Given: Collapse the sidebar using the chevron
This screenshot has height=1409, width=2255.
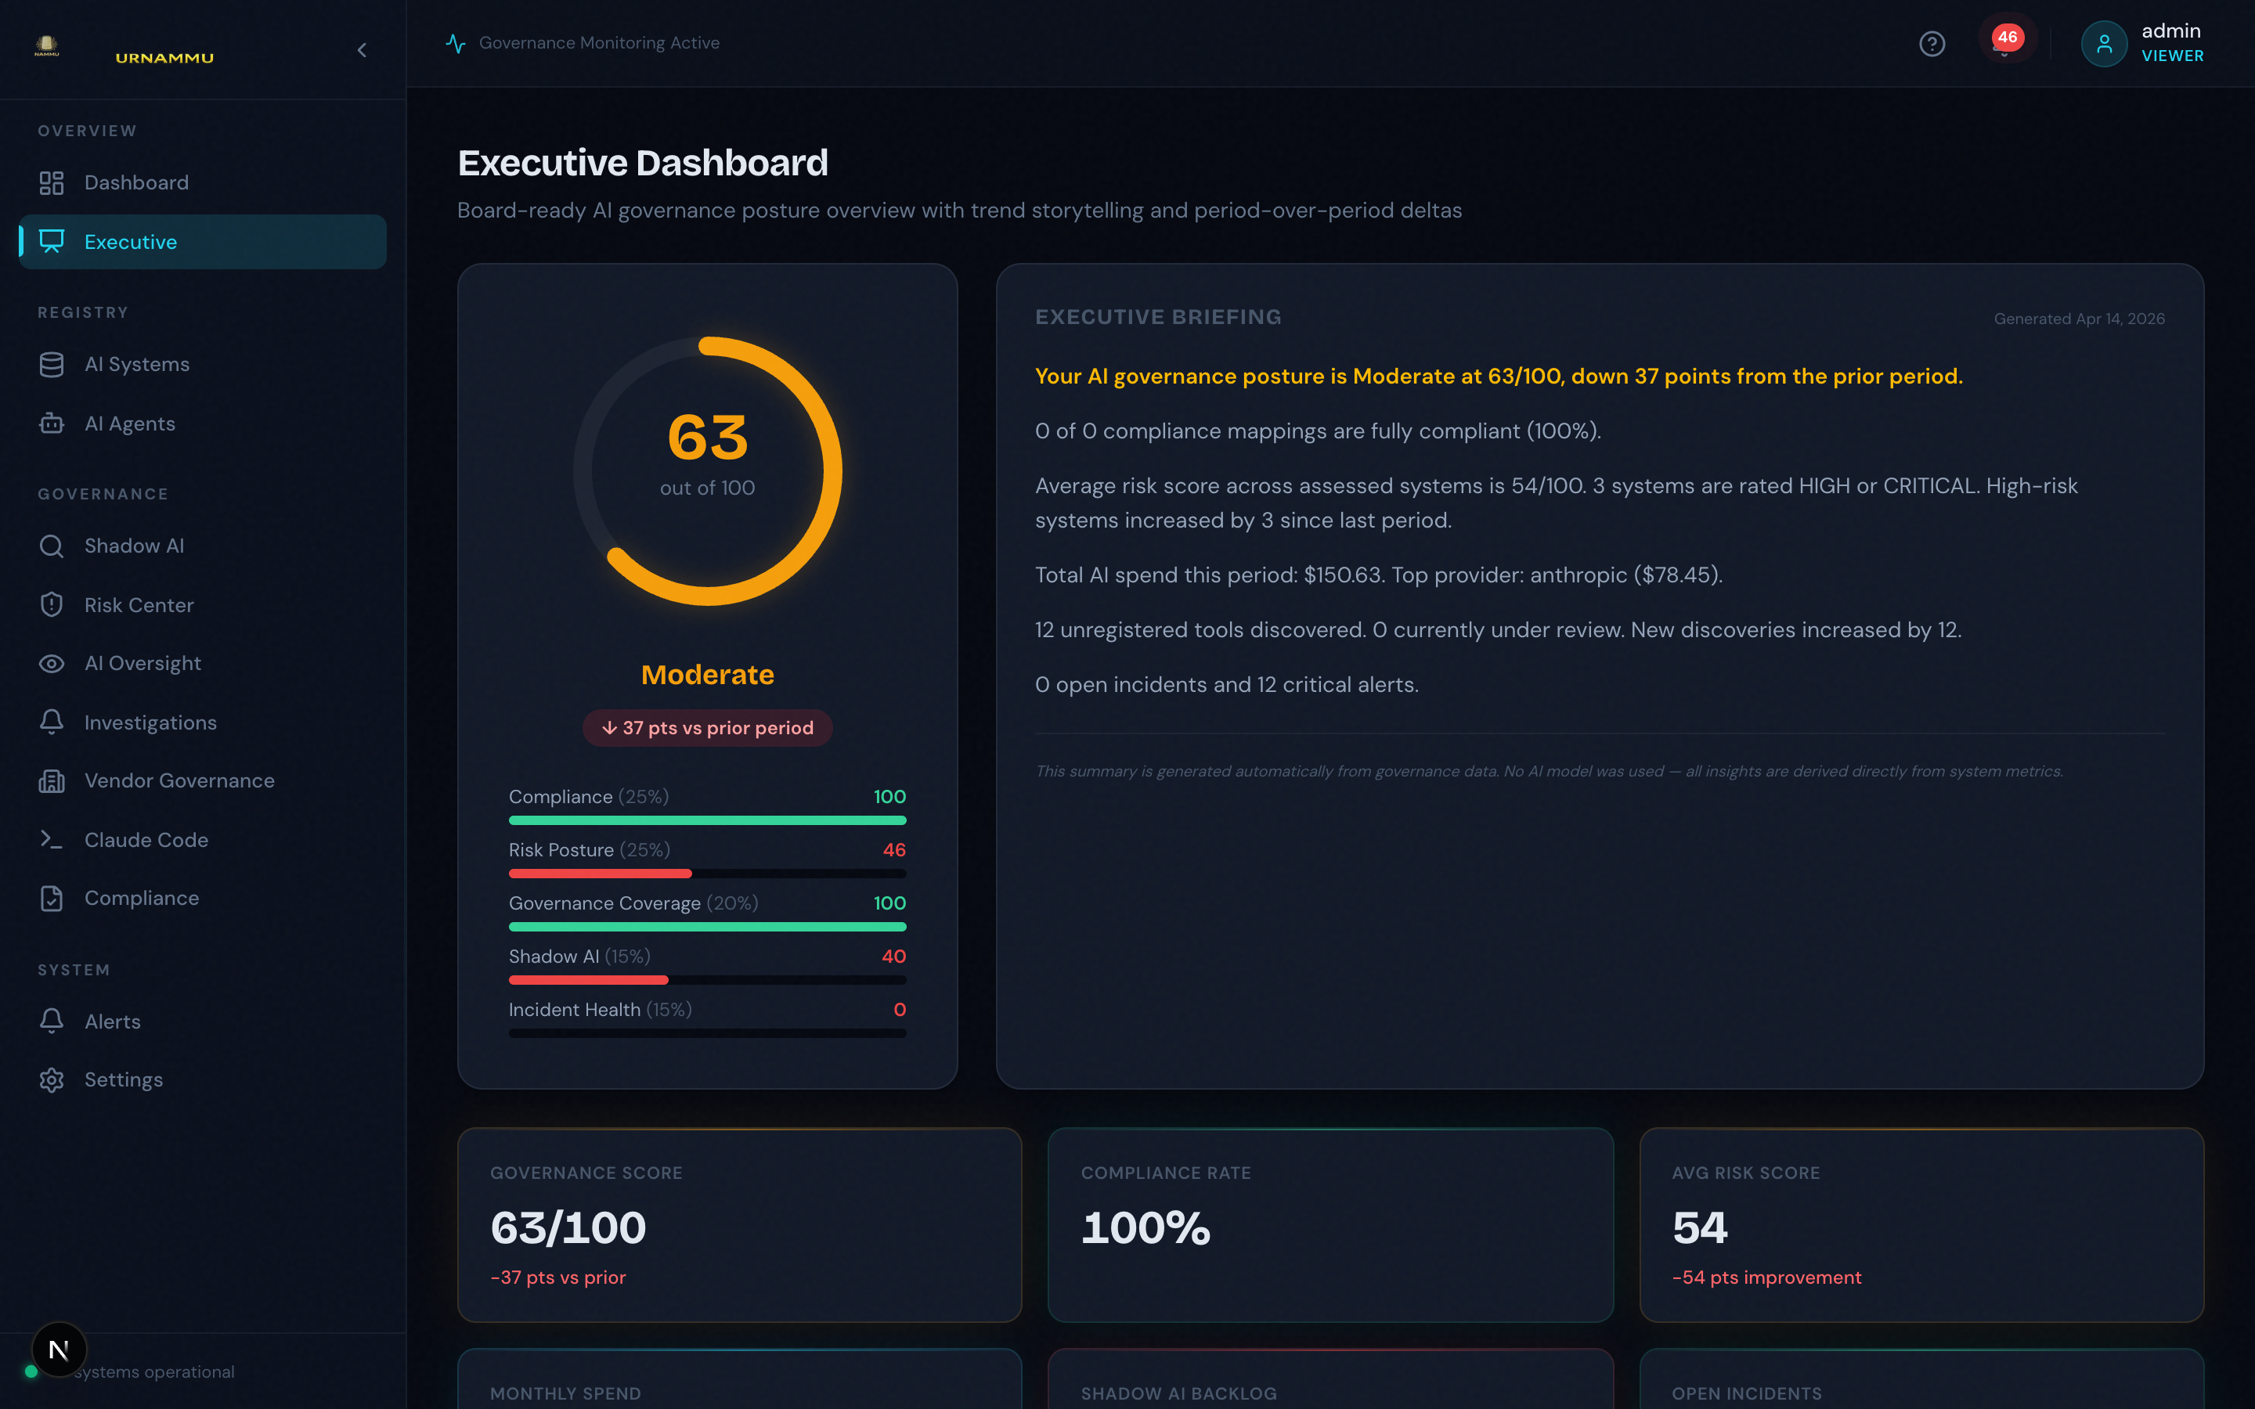Looking at the screenshot, I should tap(363, 50).
